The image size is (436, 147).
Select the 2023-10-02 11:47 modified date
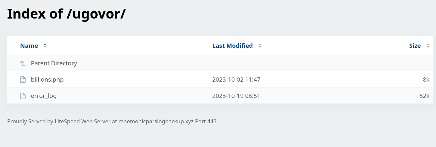point(236,80)
